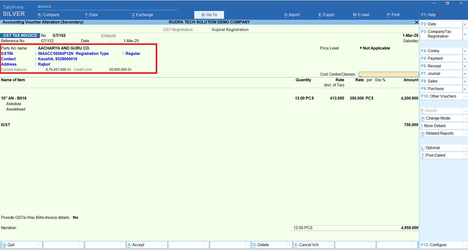Viewport: 468px width, 250px height.
Task: Open the G: Go To search box
Action: [209, 15]
